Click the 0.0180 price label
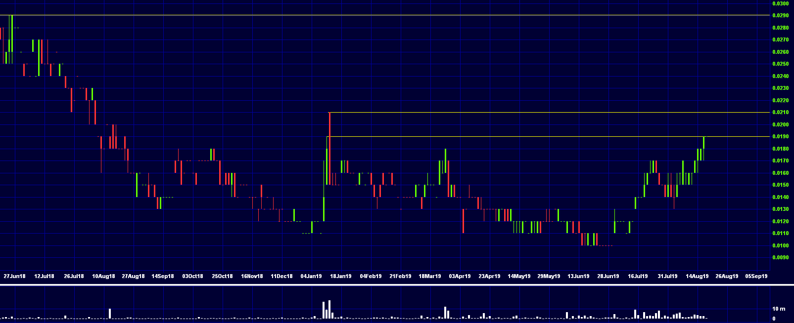Viewport: 794px width, 323px height. pos(780,149)
